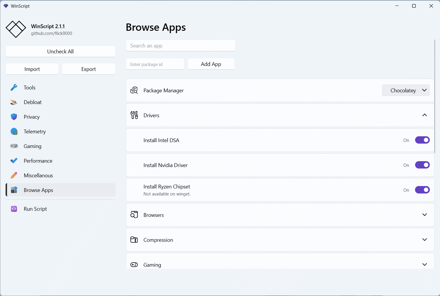Open Debloat section via its icon
The height and width of the screenshot is (296, 440).
tap(14, 102)
